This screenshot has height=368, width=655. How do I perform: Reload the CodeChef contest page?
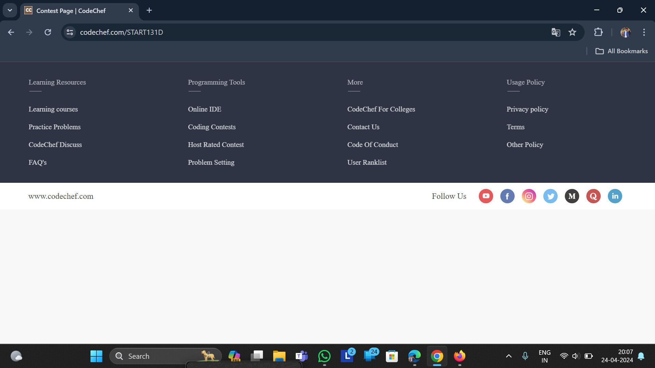48,32
